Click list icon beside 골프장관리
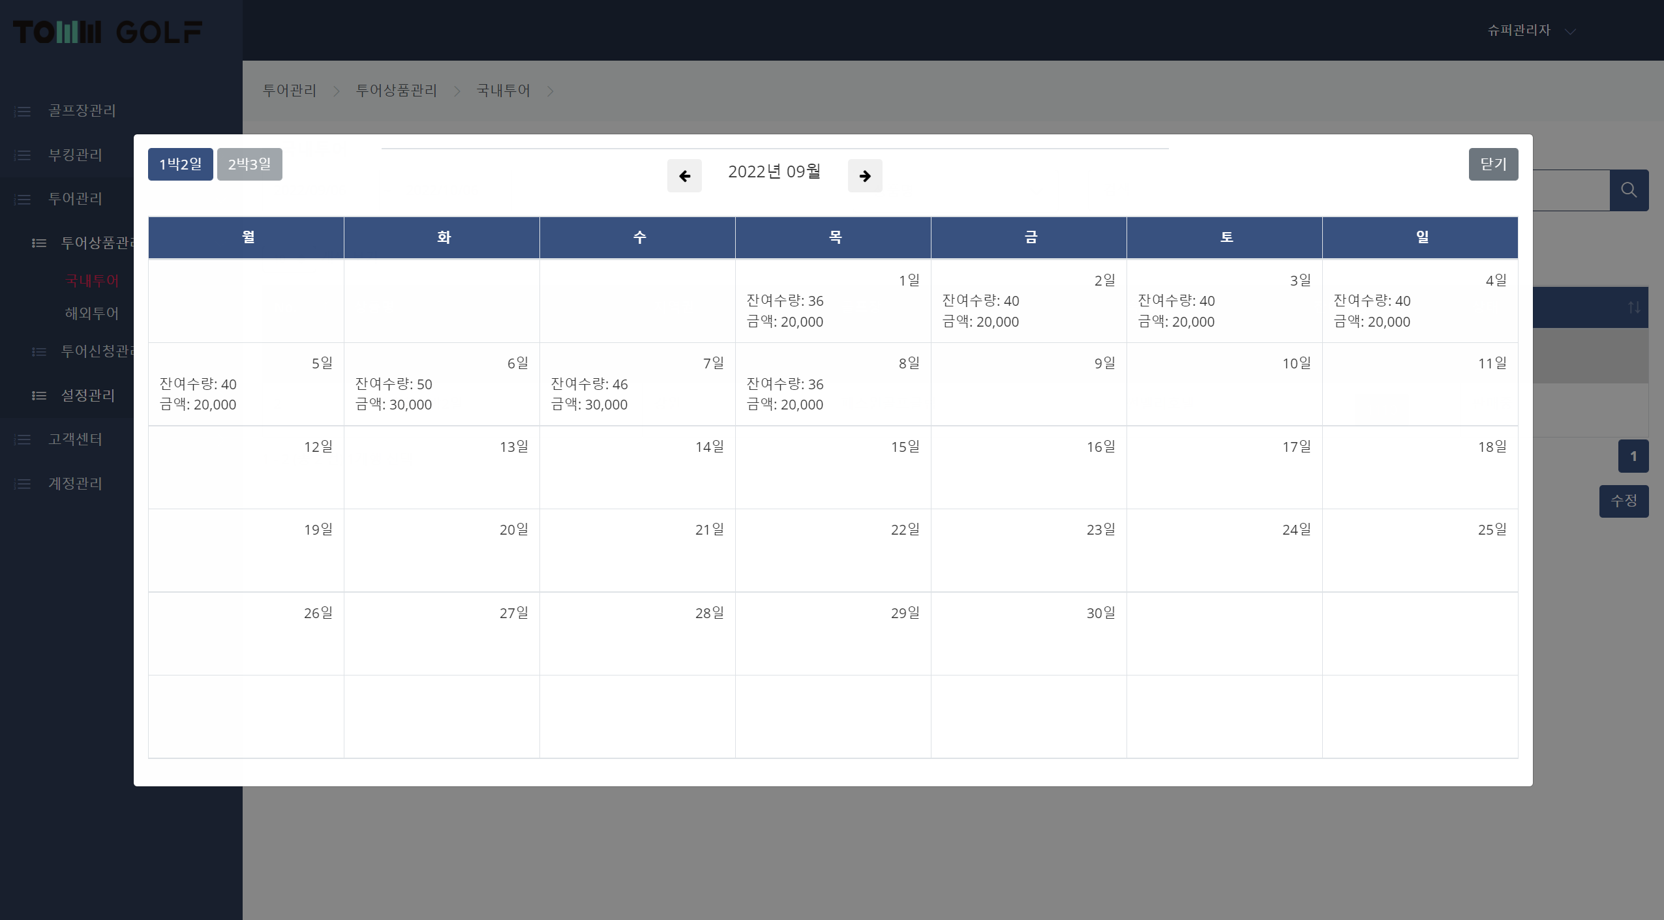 [23, 111]
